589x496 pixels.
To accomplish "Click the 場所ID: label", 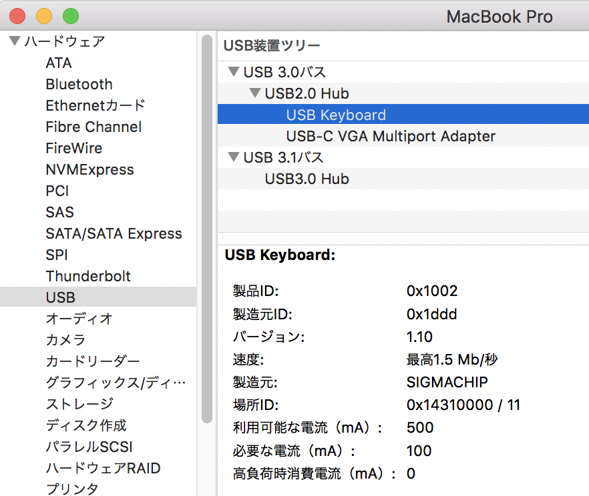I will (x=256, y=405).
